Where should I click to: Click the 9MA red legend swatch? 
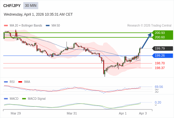[20, 82]
